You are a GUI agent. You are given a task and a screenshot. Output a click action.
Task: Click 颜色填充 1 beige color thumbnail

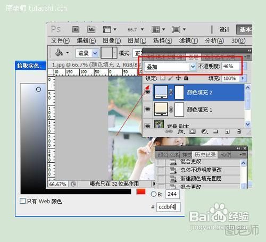161,109
